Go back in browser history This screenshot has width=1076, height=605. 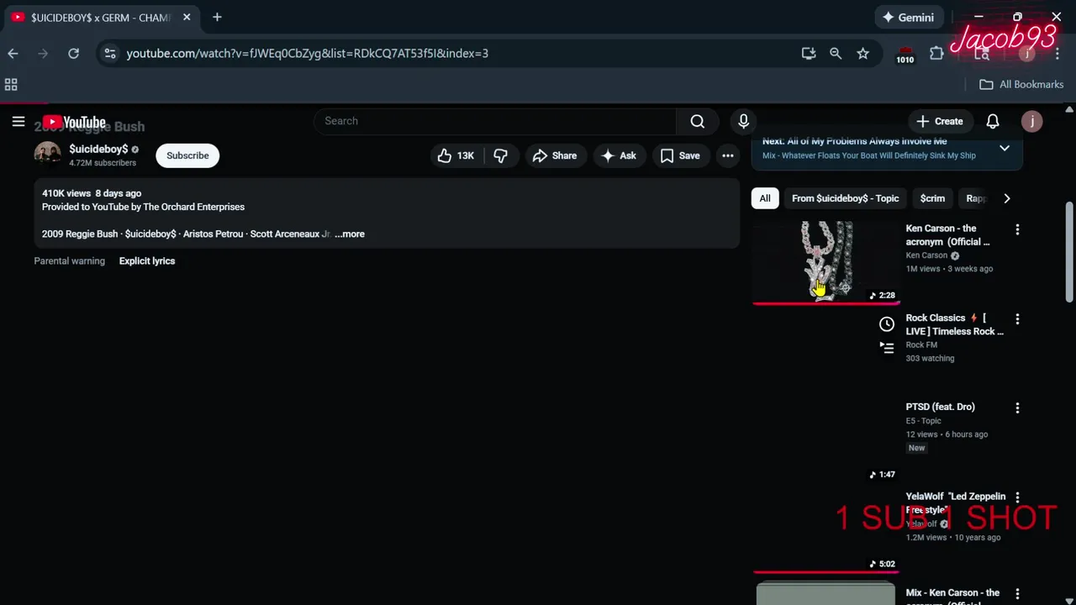[x=13, y=53]
